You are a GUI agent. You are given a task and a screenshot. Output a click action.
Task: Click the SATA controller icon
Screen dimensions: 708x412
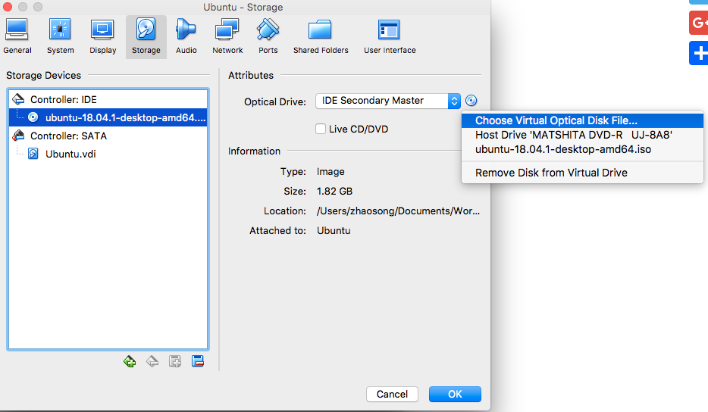click(x=18, y=136)
